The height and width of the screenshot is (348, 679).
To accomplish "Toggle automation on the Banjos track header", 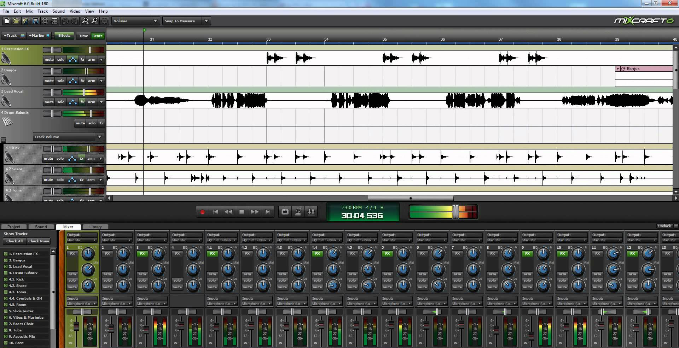I will (72, 81).
